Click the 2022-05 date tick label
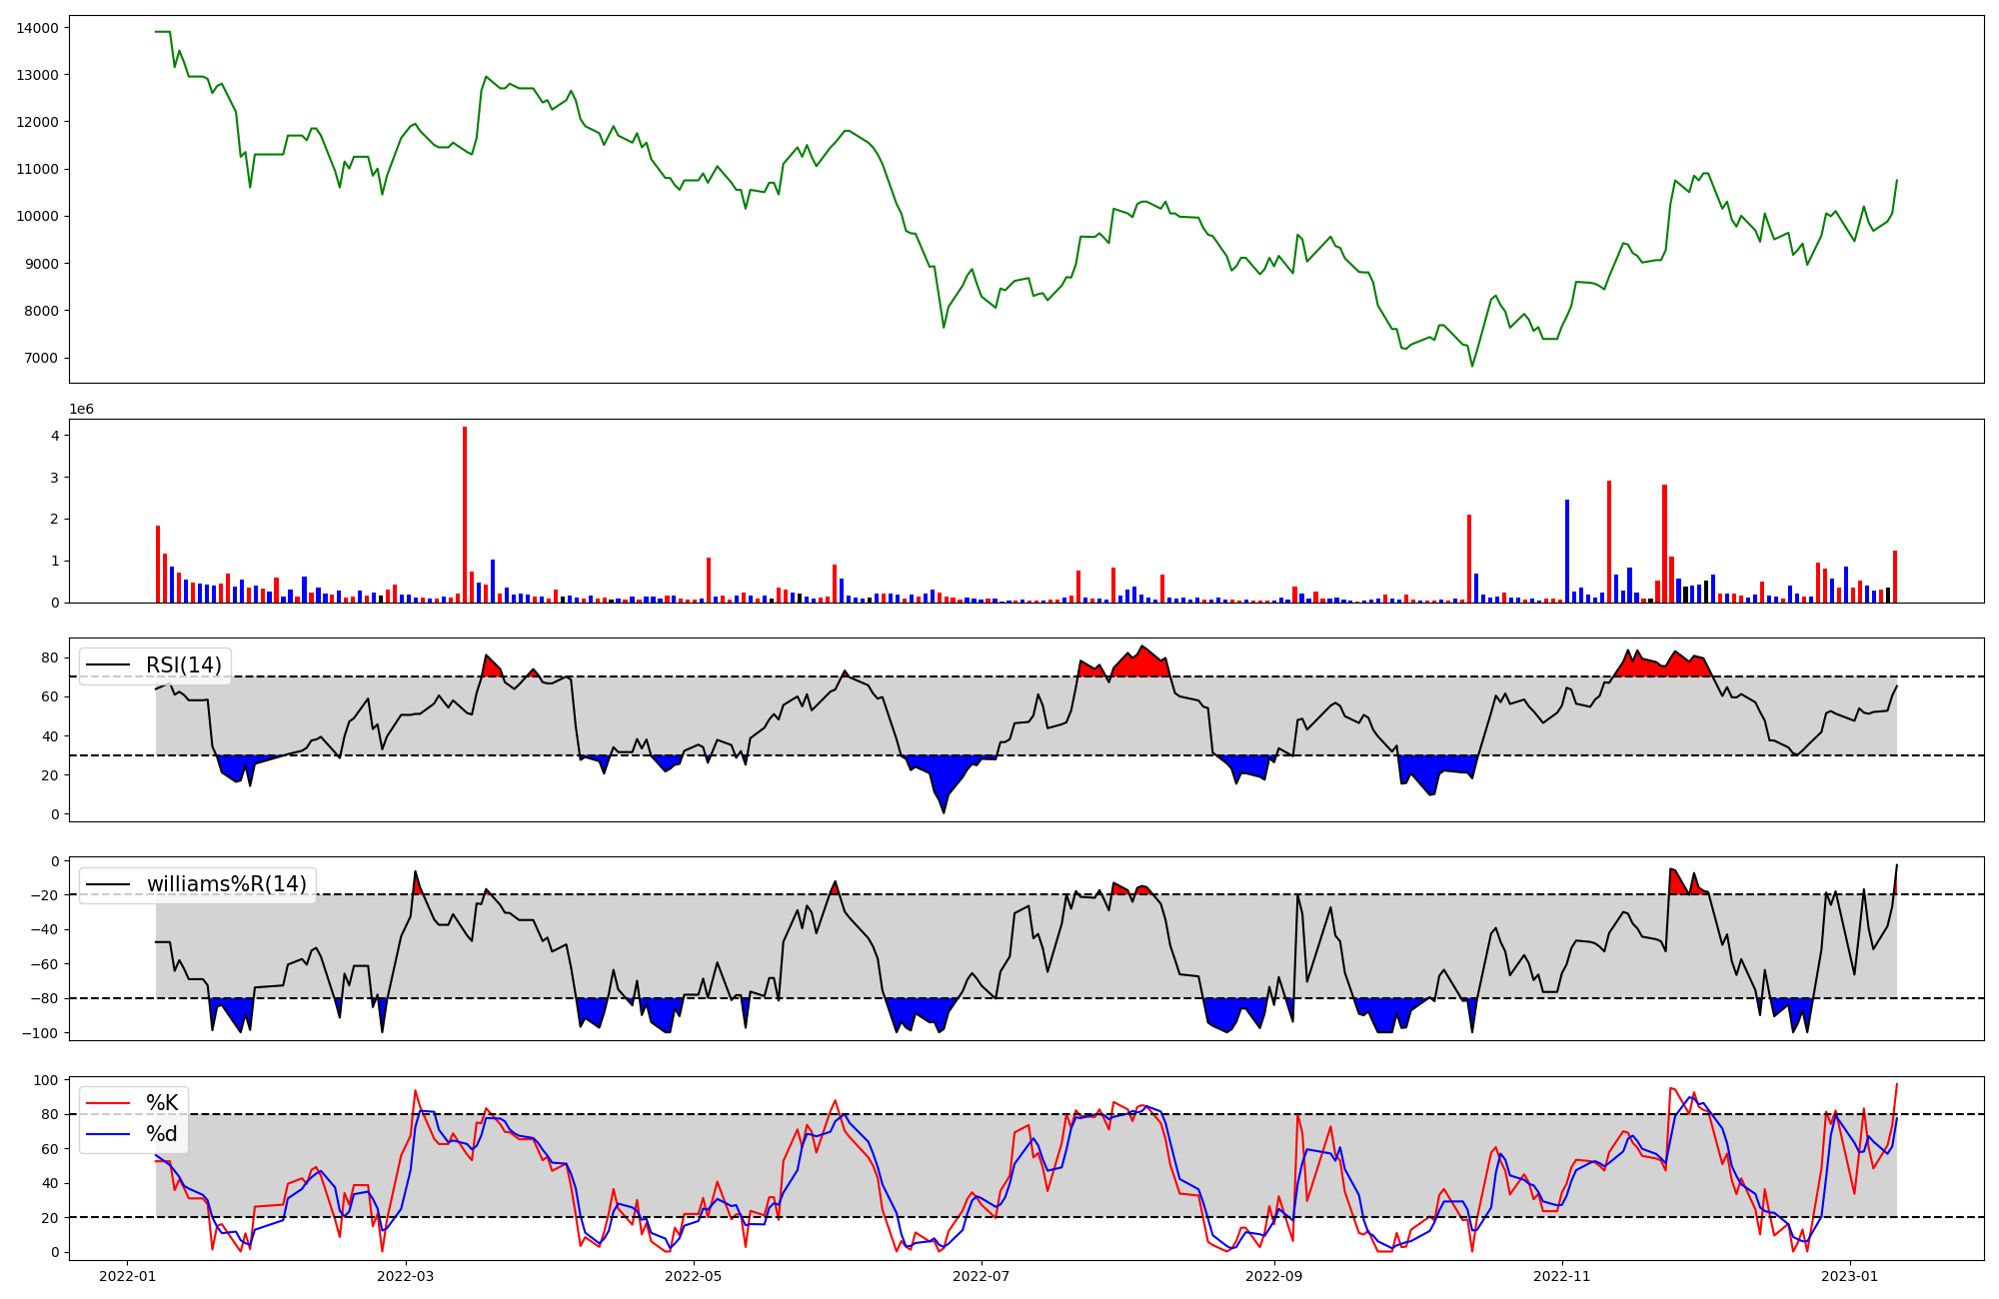 (693, 1276)
